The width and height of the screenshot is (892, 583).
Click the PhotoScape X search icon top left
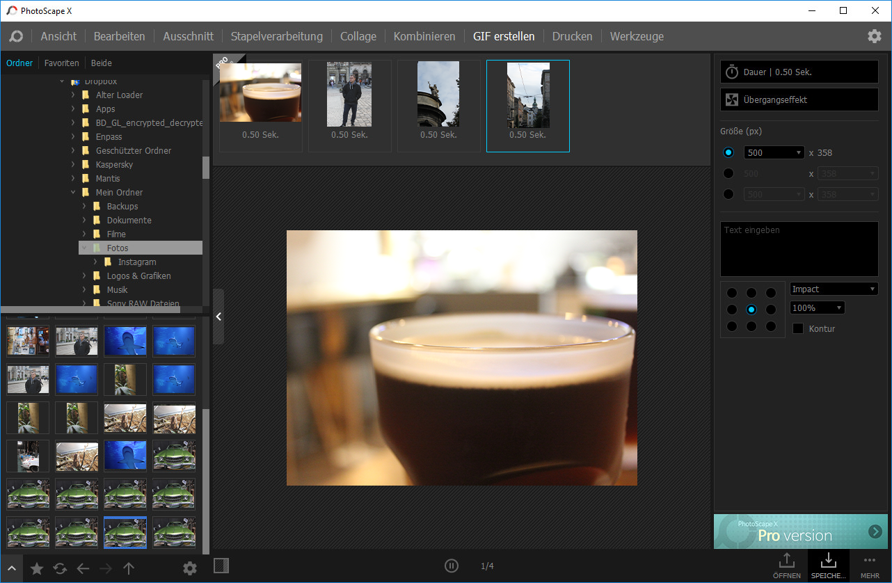tap(15, 35)
